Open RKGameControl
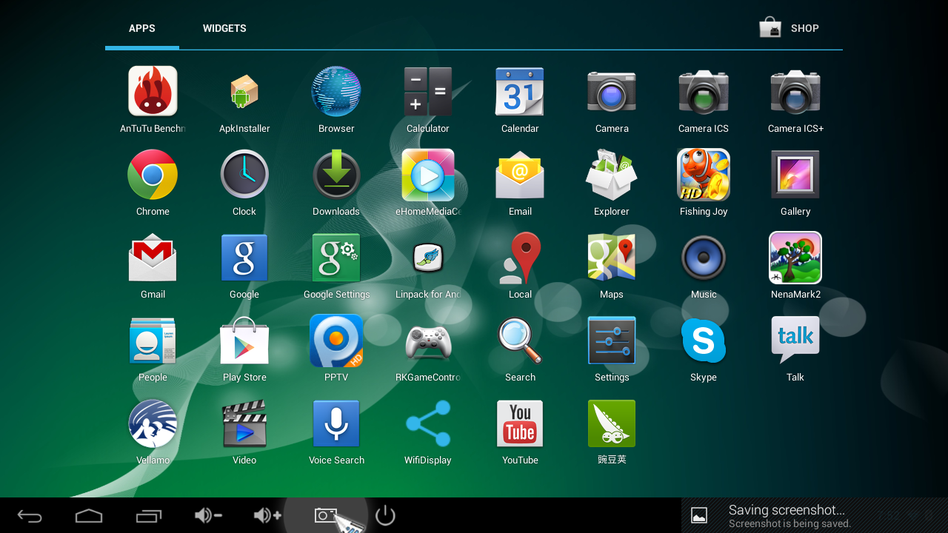The image size is (948, 533). tap(428, 342)
